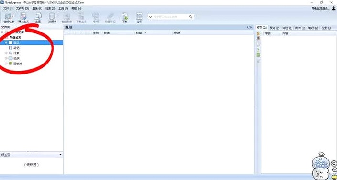Screen dimensions: 337x180
Task: Select the 毕业论文 database in the tree
Action: coord(15,37)
